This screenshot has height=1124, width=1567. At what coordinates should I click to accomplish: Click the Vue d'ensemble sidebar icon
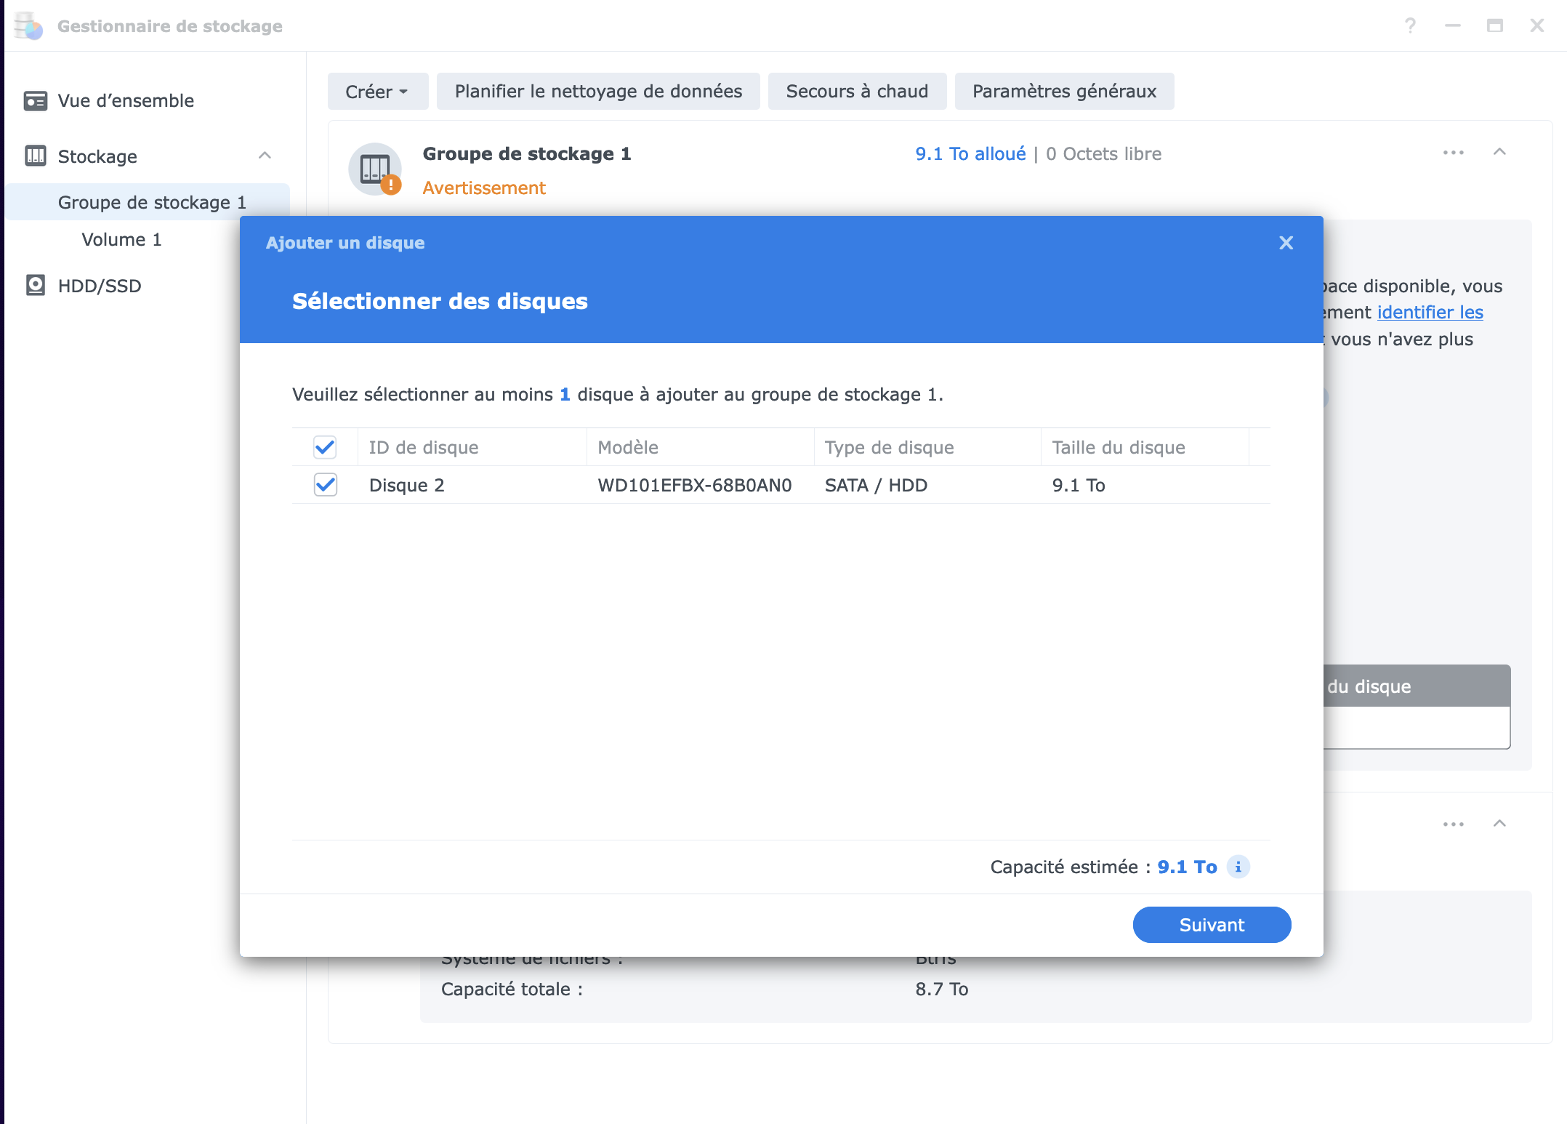[x=35, y=100]
